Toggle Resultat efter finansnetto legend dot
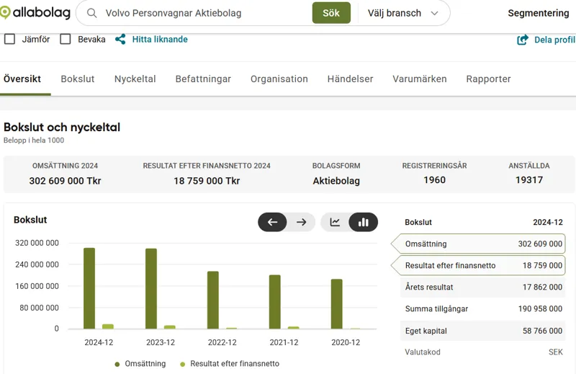The image size is (576, 374). coord(183,364)
